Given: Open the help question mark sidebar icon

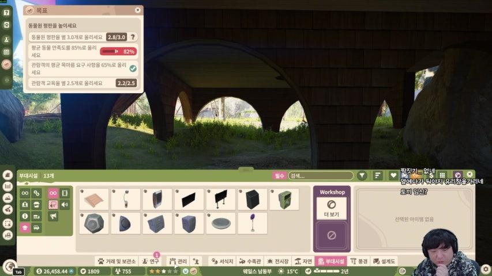Looking at the screenshot, I should pyautogui.click(x=6, y=13).
